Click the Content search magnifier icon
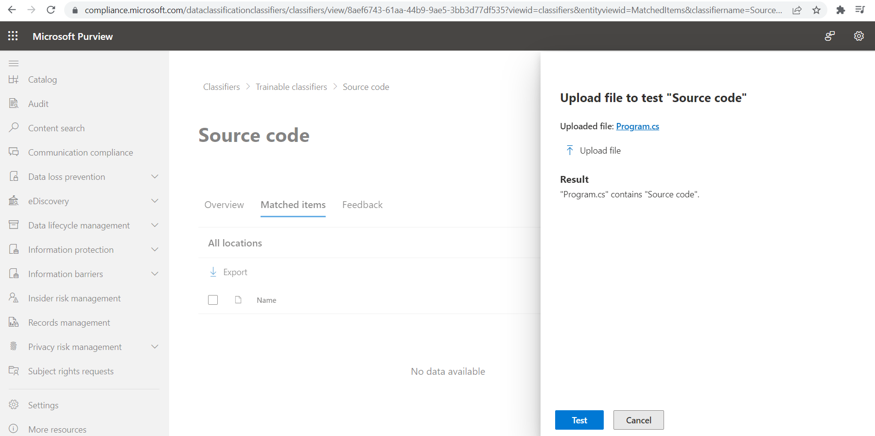Image resolution: width=875 pixels, height=436 pixels. (x=14, y=127)
